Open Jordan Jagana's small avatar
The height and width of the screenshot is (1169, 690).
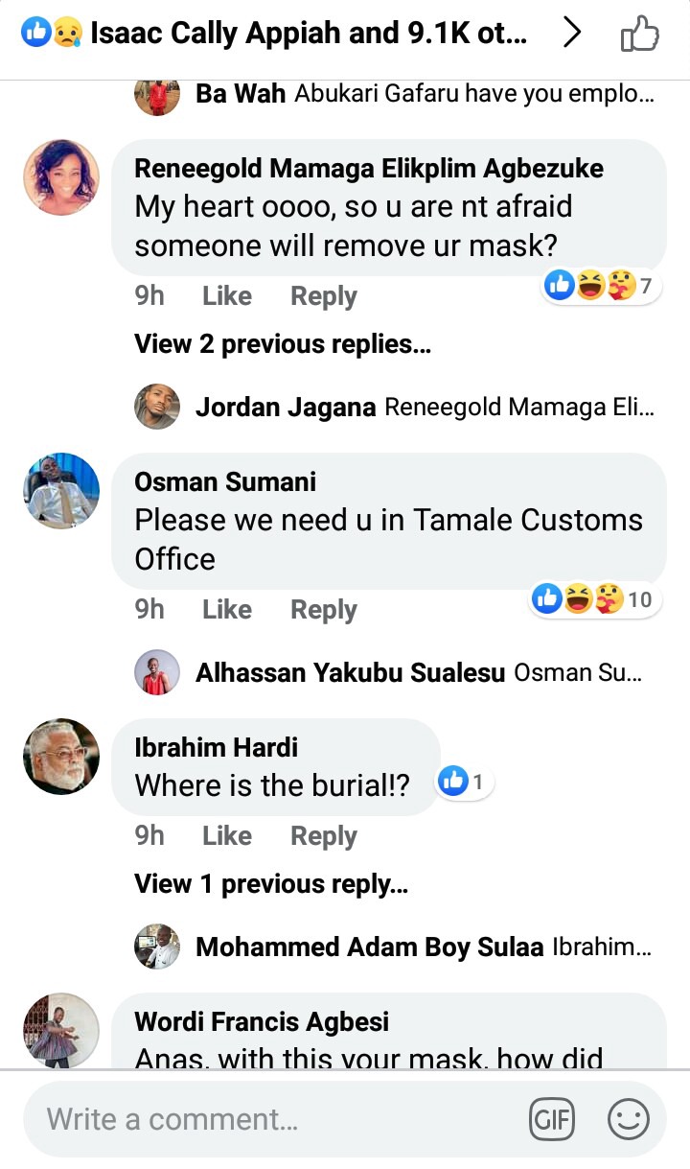point(157,407)
